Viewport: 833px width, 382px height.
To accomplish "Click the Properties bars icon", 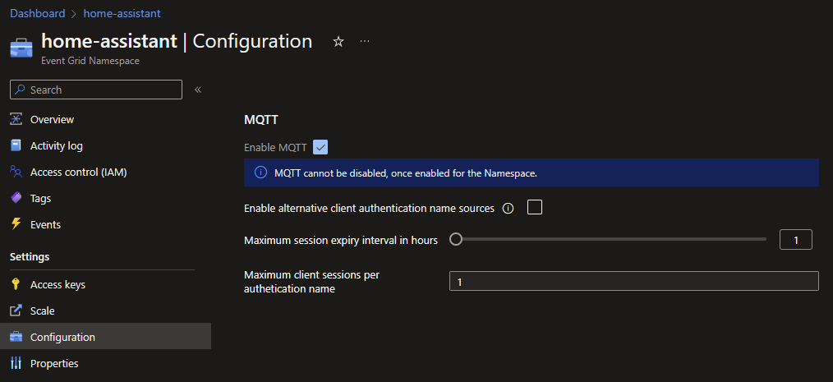I will coord(16,363).
